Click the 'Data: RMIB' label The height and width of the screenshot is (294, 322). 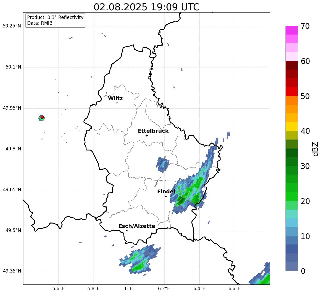pos(40,23)
